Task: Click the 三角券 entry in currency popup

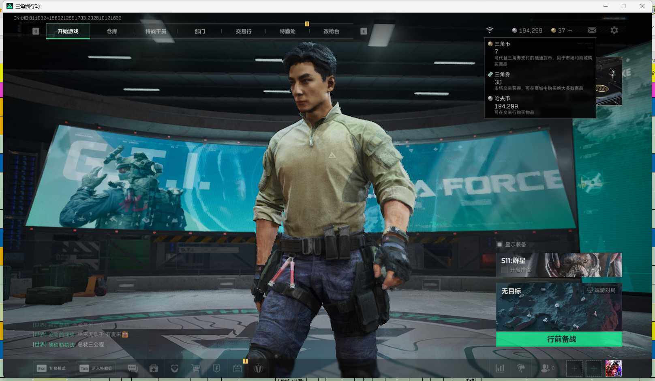Action: (x=540, y=81)
